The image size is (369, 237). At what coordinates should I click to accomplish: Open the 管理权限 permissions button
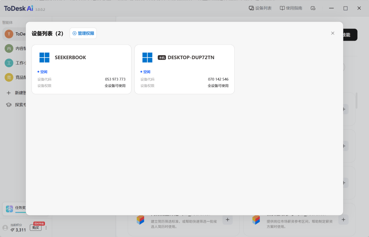[83, 33]
